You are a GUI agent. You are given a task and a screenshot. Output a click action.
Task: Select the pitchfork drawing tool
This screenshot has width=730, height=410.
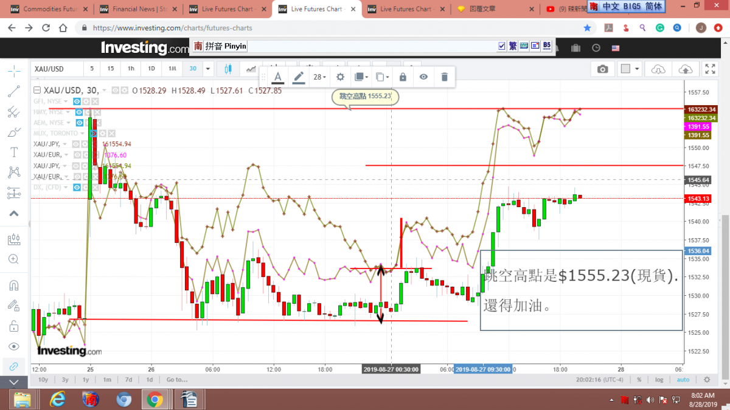pos(13,112)
